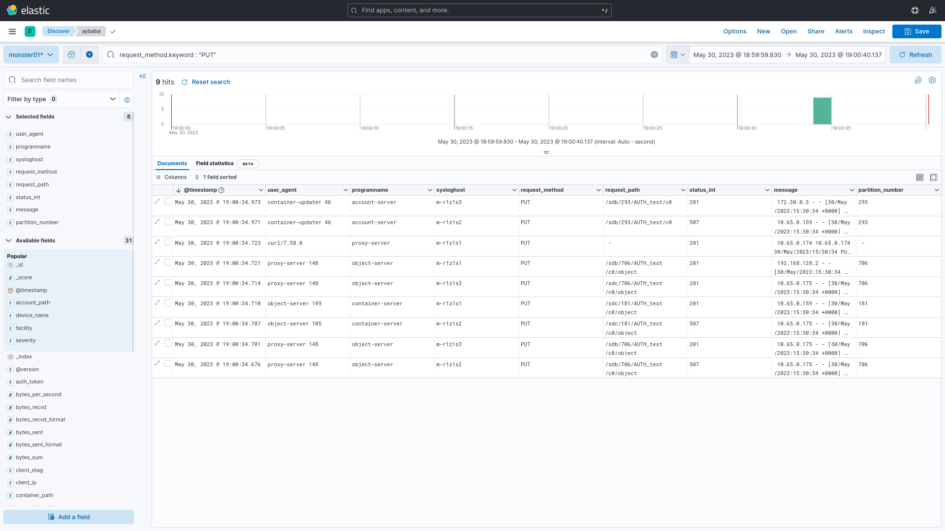This screenshot has height=531, width=945.
Task: Open the saved filter set menu icon
Action: pyautogui.click(x=71, y=55)
